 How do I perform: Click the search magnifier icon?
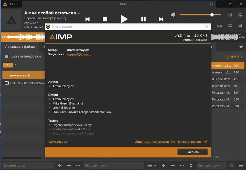point(232,165)
